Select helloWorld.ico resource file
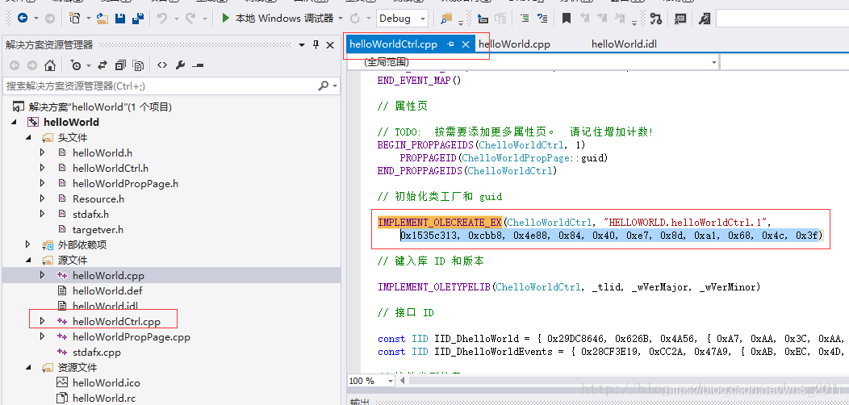Image resolution: width=849 pixels, height=405 pixels. pyautogui.click(x=107, y=382)
